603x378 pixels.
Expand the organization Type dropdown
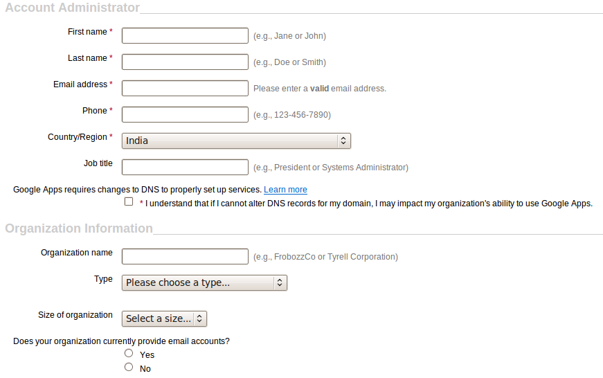click(204, 282)
